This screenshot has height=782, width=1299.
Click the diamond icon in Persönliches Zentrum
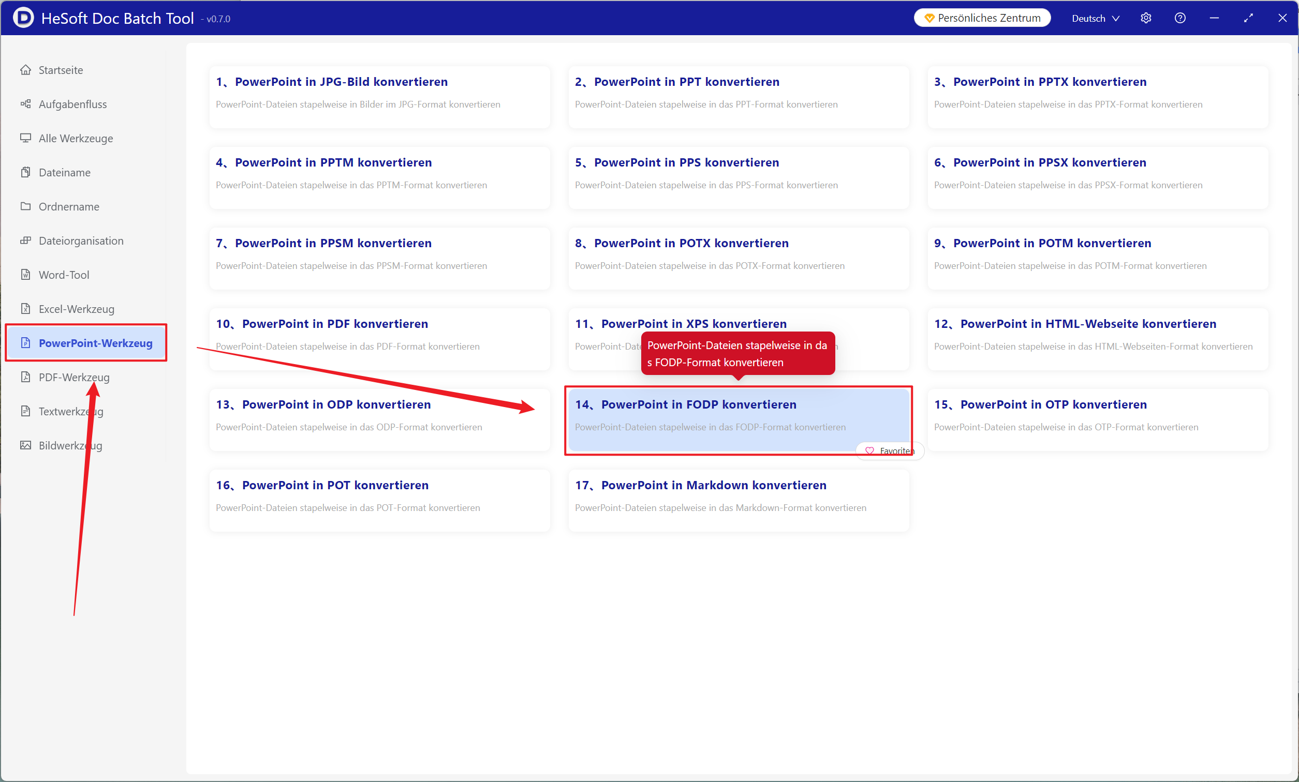(929, 18)
